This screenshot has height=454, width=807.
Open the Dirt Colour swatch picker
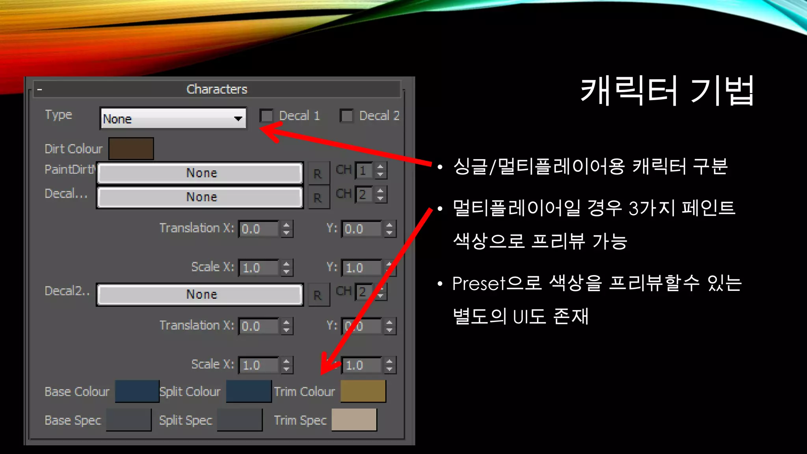point(131,149)
